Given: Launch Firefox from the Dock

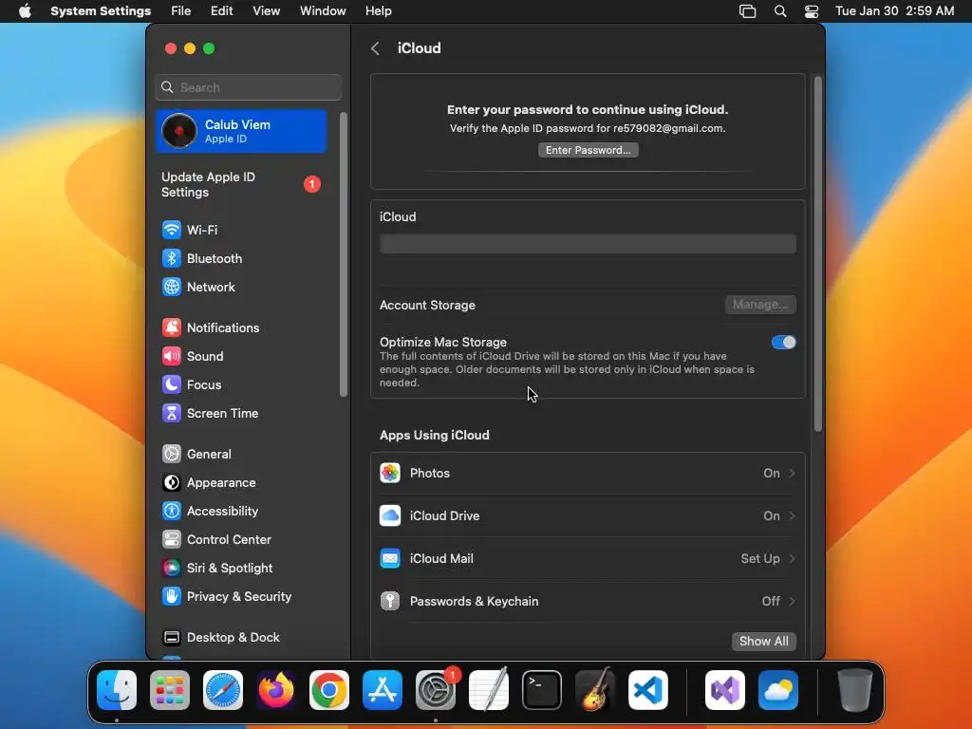Looking at the screenshot, I should point(276,690).
